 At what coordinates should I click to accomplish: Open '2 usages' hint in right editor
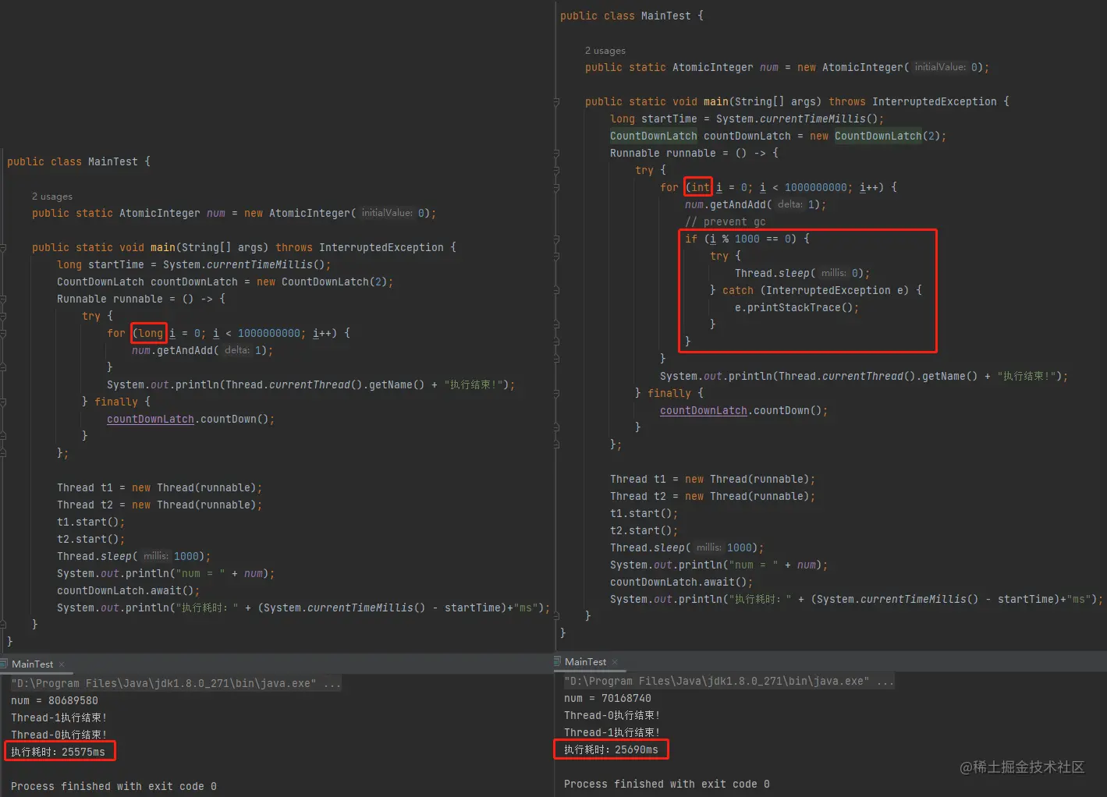pos(605,51)
